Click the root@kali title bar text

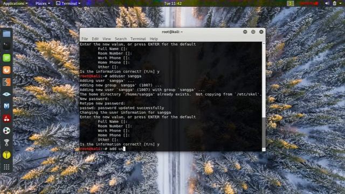point(172,32)
